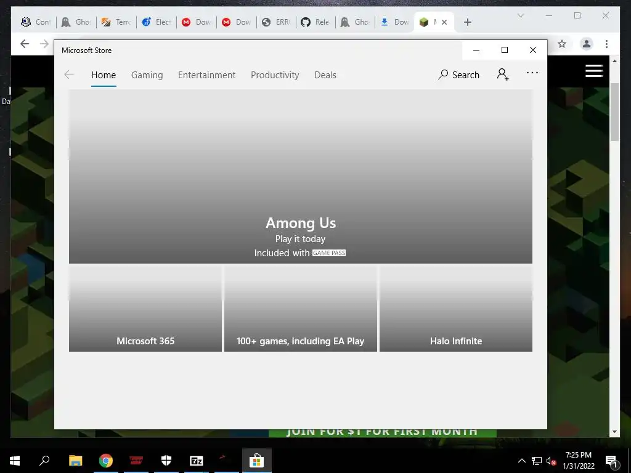
Task: Switch to Google Chrome on the taskbar
Action: pos(106,461)
